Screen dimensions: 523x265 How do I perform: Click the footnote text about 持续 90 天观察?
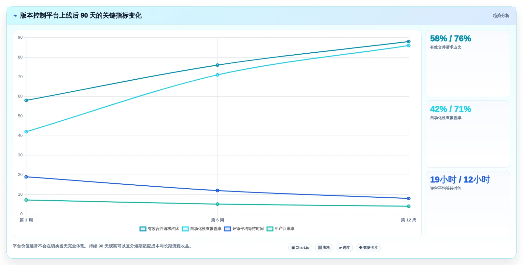[103, 246]
